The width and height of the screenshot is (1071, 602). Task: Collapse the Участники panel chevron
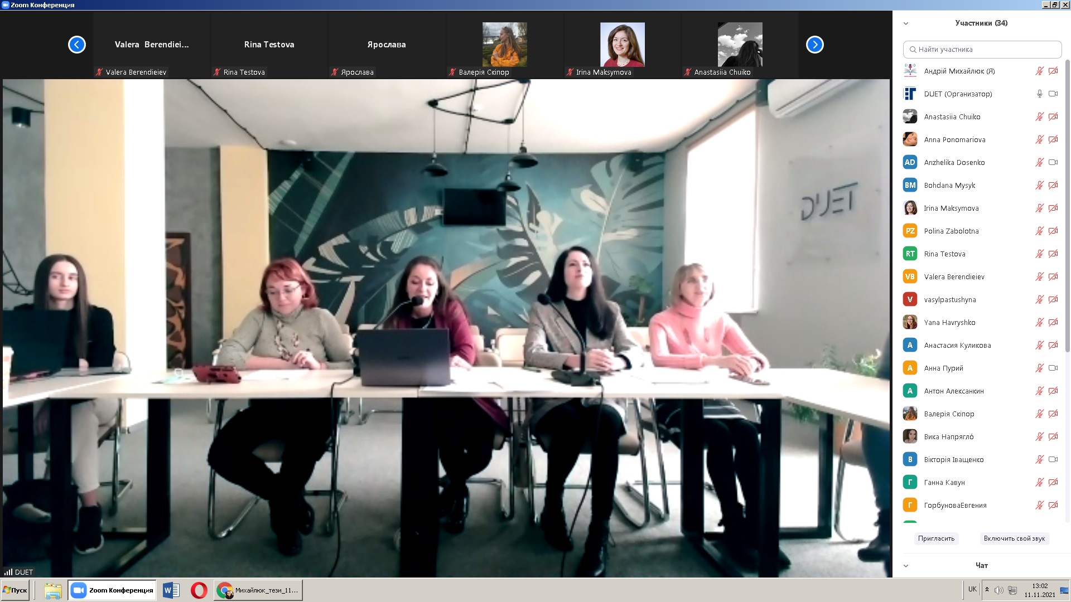click(x=906, y=23)
